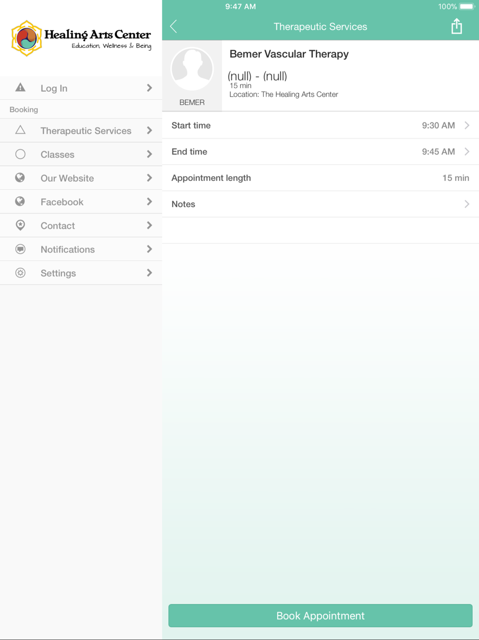This screenshot has height=640, width=479.
Task: Click the Therapeutic Services triangle icon
Action: (x=20, y=130)
